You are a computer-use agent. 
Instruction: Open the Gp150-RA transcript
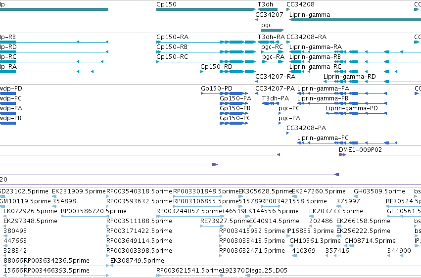coord(172,37)
